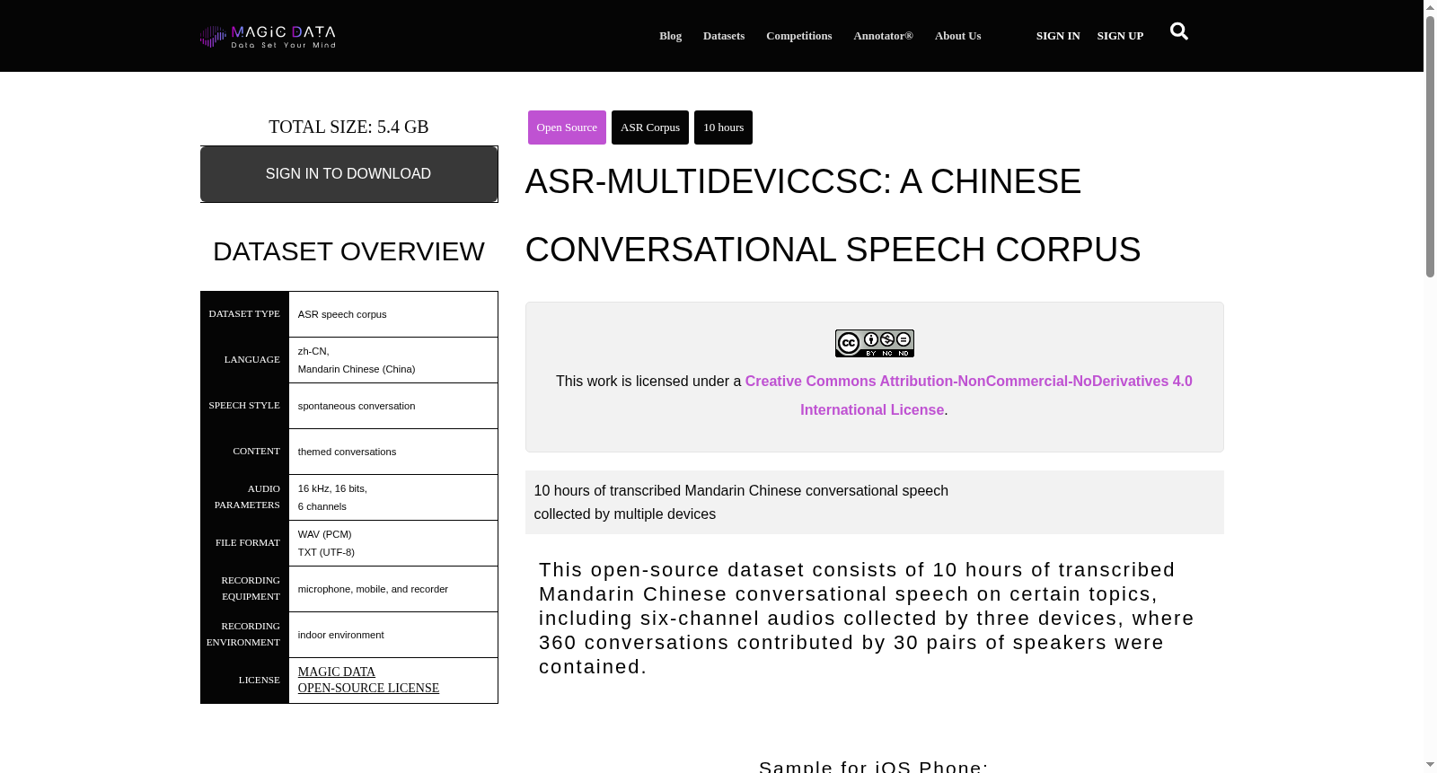Click the 'TOTAL SIZE: 5.4 GB' text
Screen dimensions: 1437x773
click(x=348, y=127)
